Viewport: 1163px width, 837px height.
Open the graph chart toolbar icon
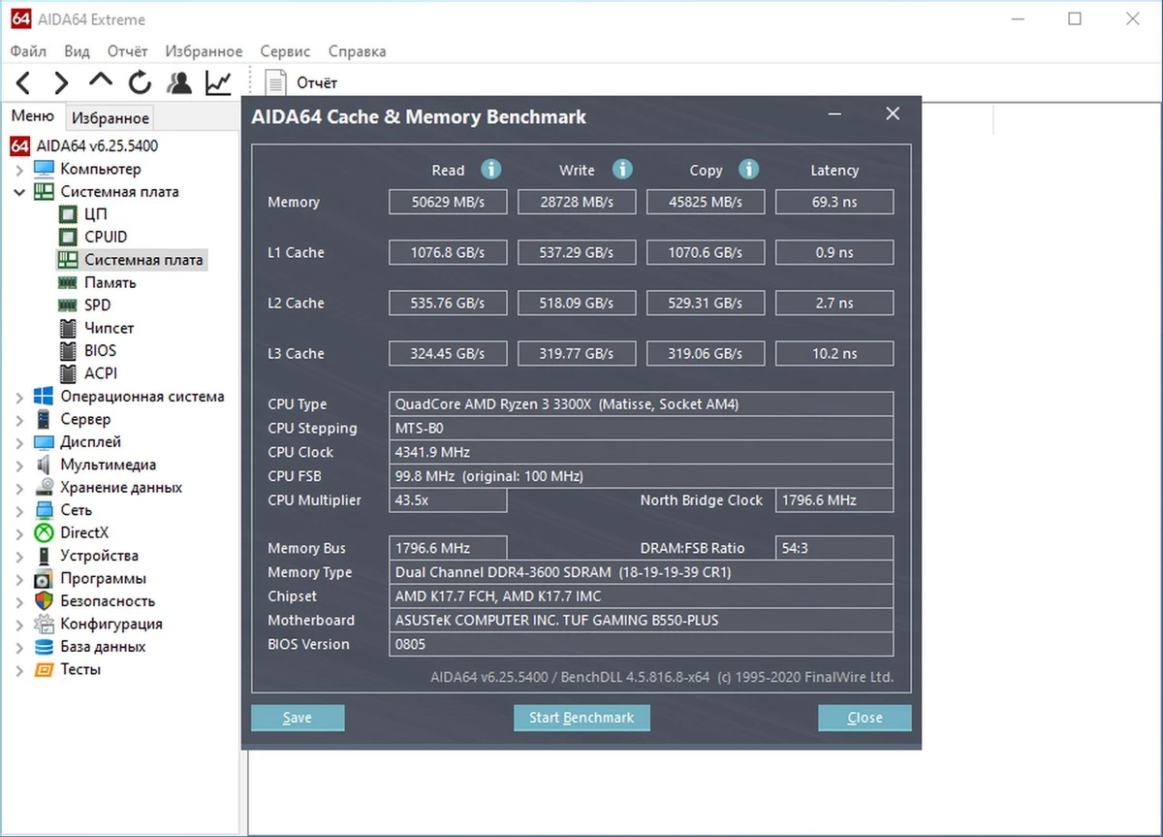pyautogui.click(x=218, y=82)
